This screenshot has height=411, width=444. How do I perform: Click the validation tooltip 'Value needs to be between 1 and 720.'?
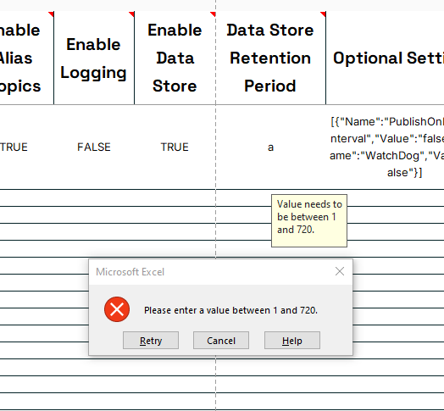[x=309, y=220]
